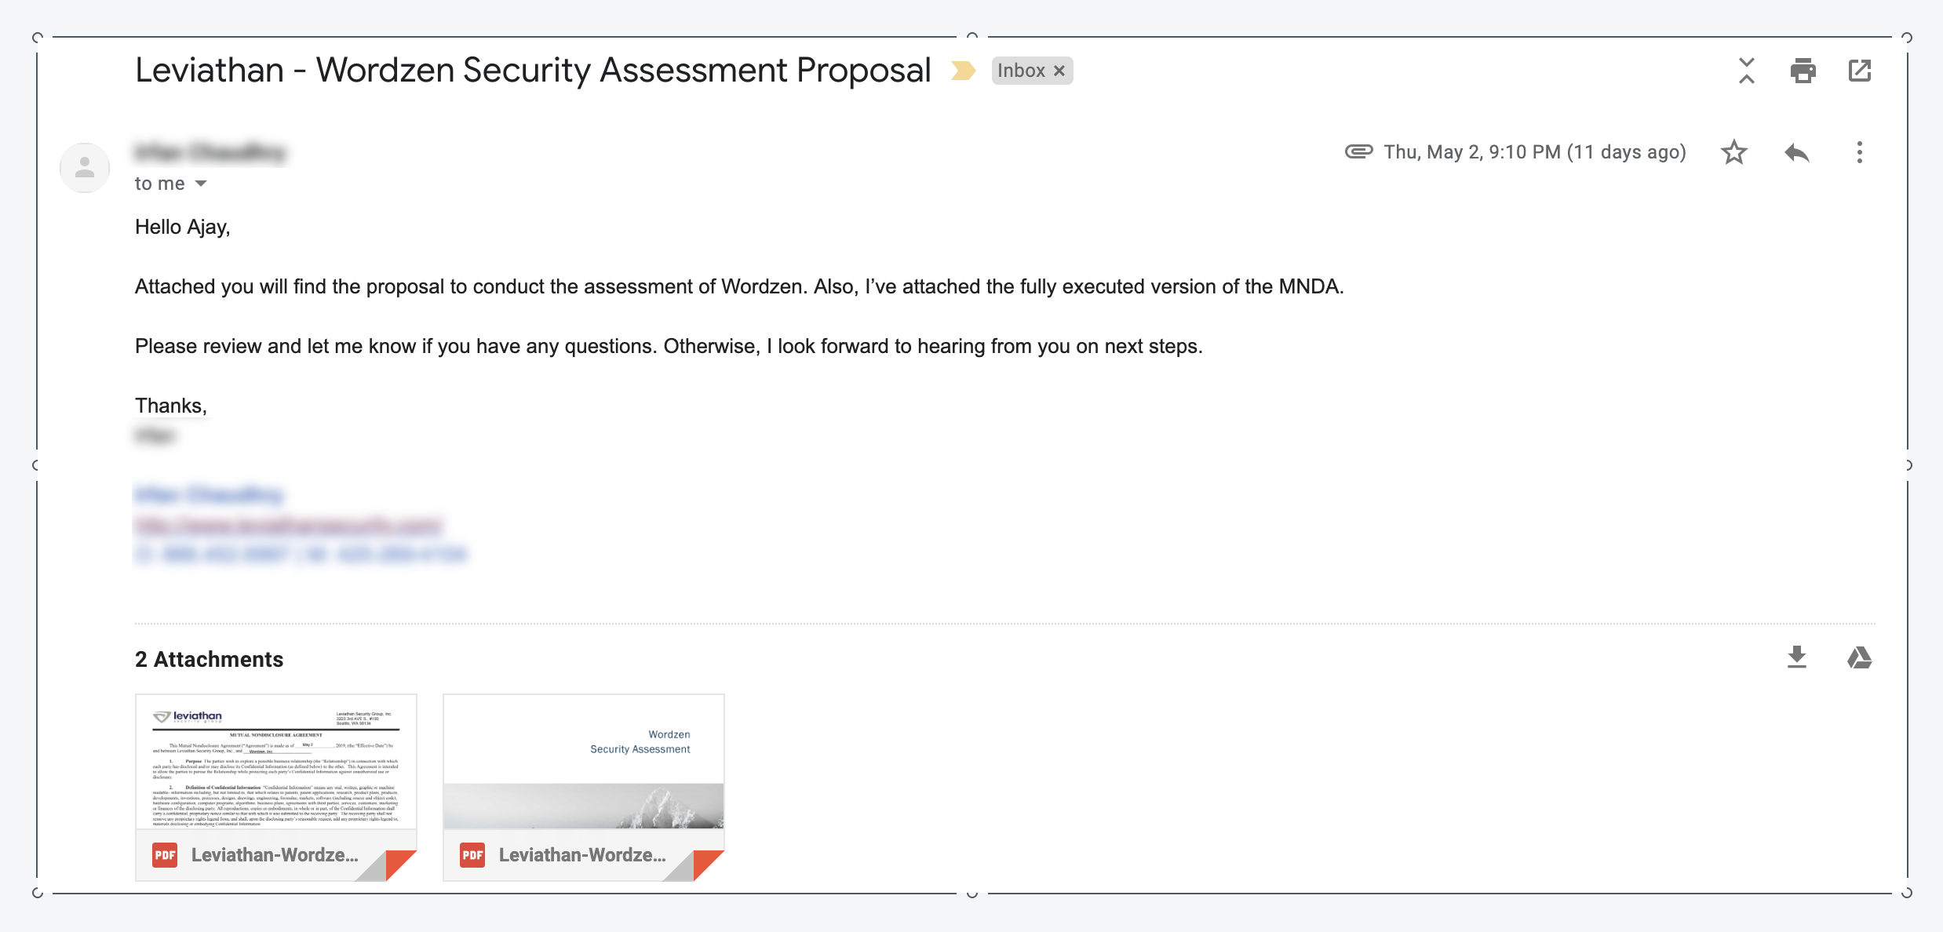This screenshot has height=932, width=1943.
Task: Click the paperclip attachment indicator icon
Action: click(x=1358, y=151)
